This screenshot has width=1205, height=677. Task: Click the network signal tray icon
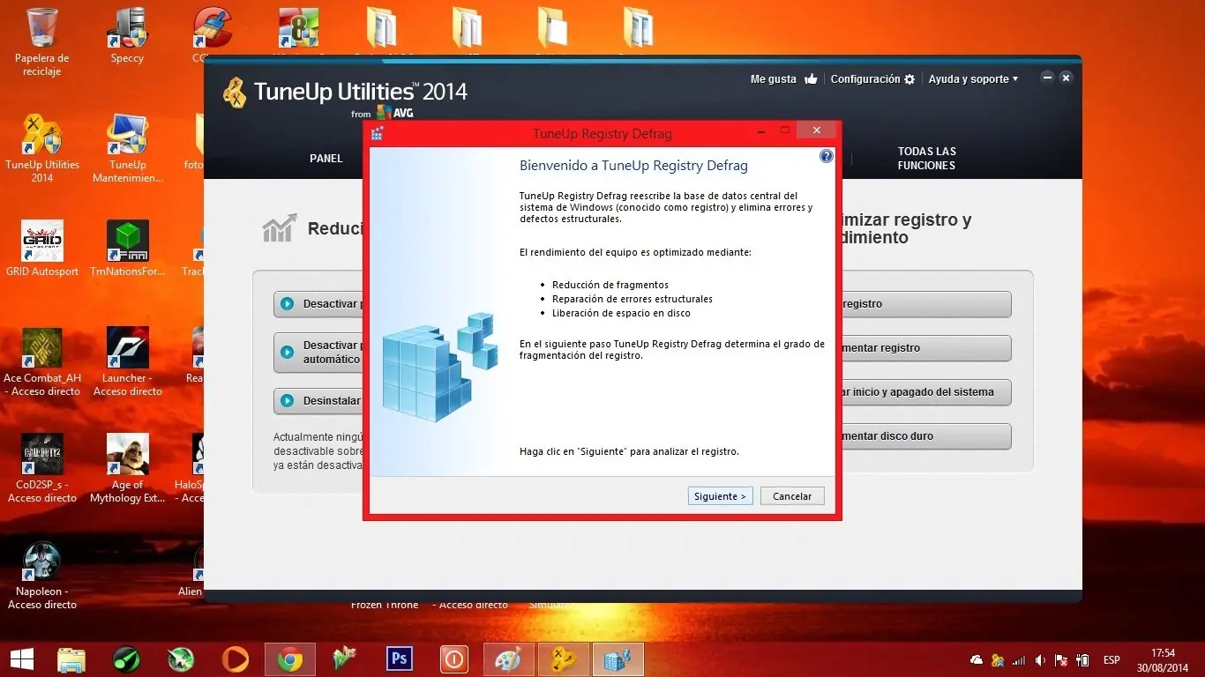click(1020, 660)
